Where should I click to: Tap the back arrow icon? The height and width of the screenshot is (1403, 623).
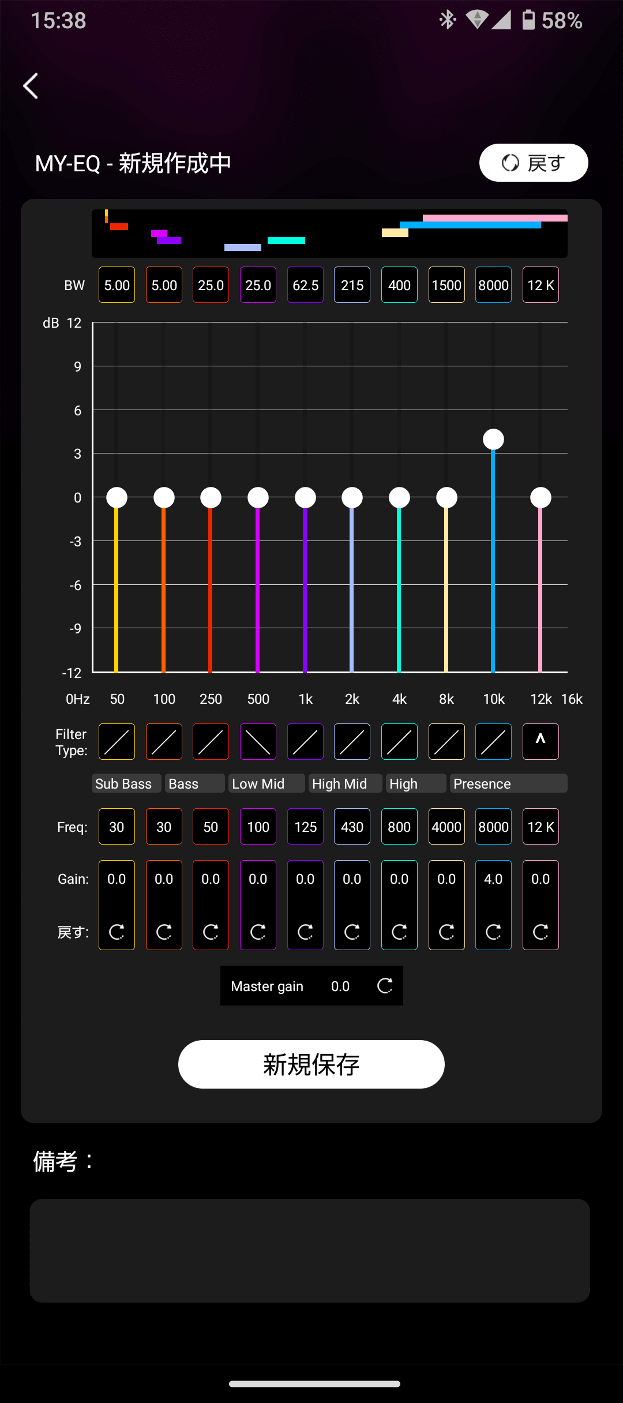31,86
